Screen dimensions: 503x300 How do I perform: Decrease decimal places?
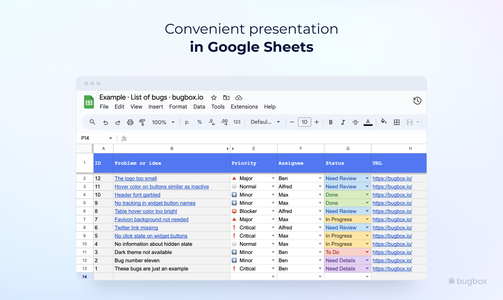pos(212,122)
